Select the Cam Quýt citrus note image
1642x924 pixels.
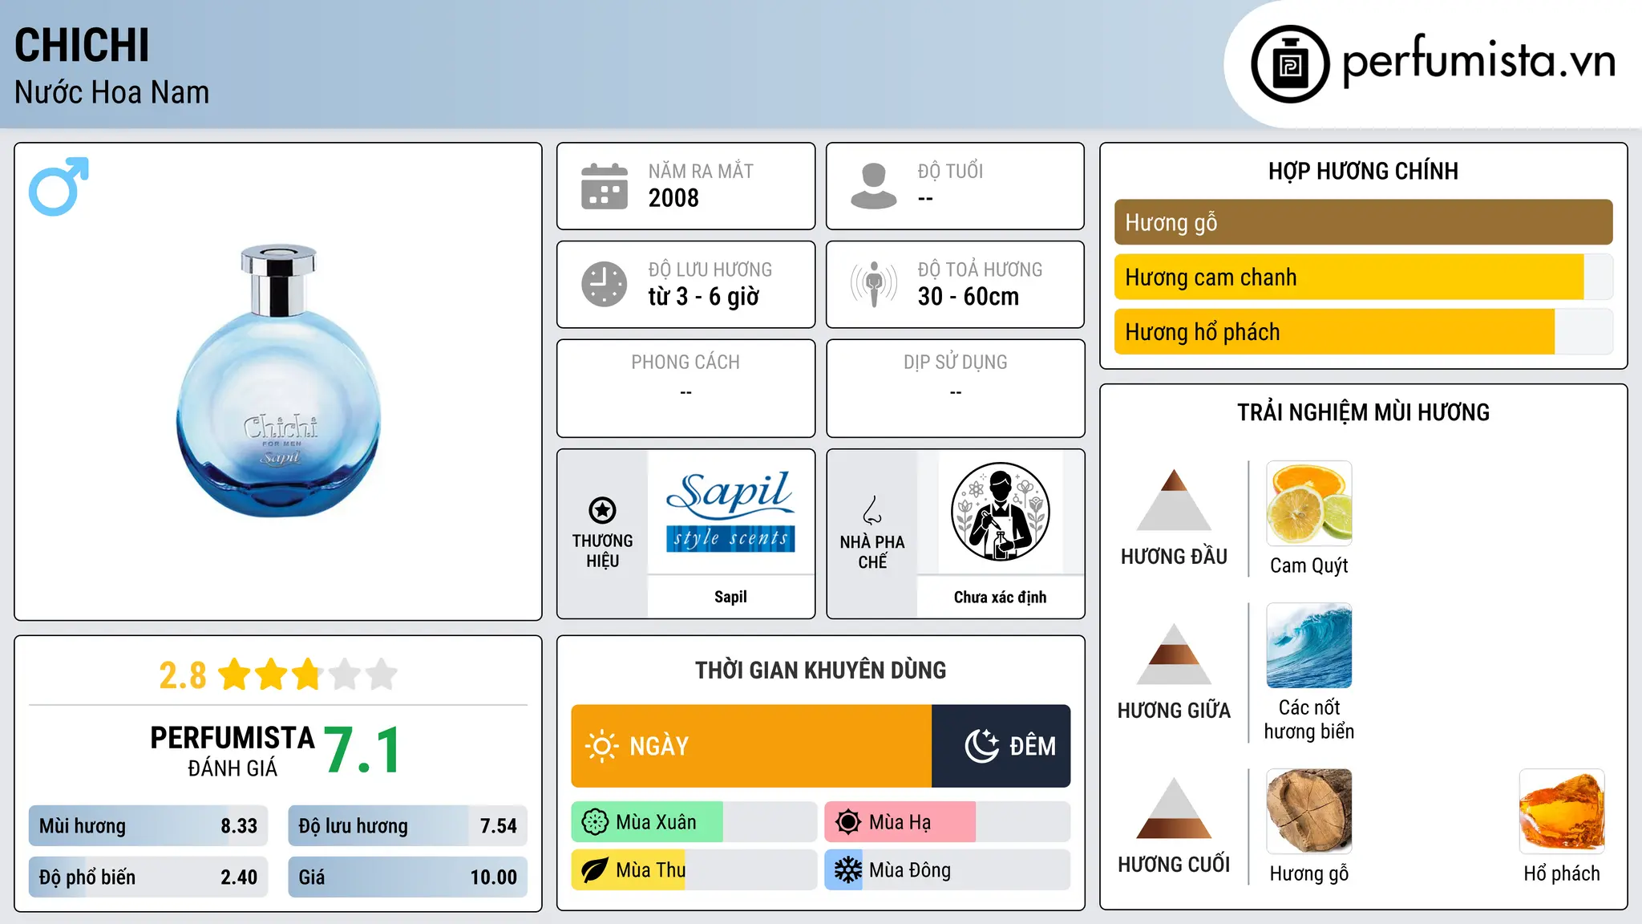tap(1309, 503)
